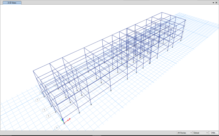Viewport: 219px width, 136px height.
Task: Click grid bubble labeled 4
Action: click(x=37, y=100)
